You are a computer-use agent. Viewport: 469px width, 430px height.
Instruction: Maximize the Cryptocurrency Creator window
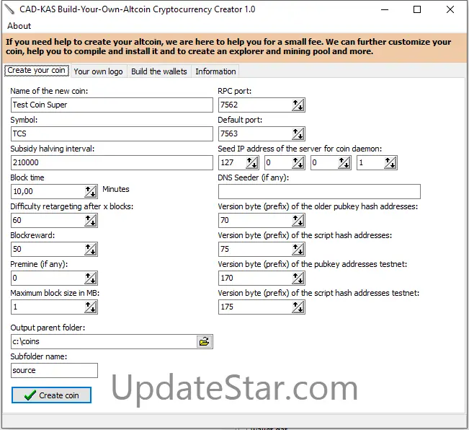coord(417,9)
